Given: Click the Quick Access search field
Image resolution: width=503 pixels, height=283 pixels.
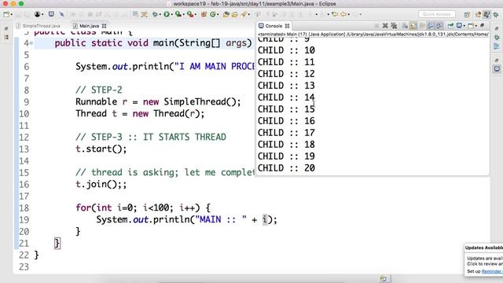Looking at the screenshot, I should pyautogui.click(x=437, y=14).
